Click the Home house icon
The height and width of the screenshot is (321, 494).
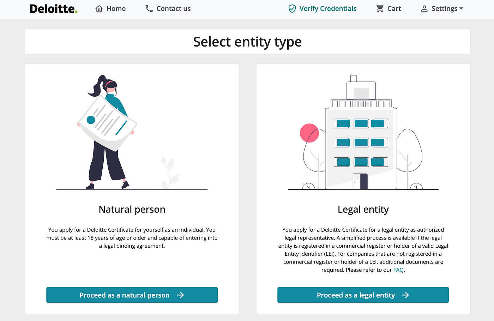coord(99,8)
